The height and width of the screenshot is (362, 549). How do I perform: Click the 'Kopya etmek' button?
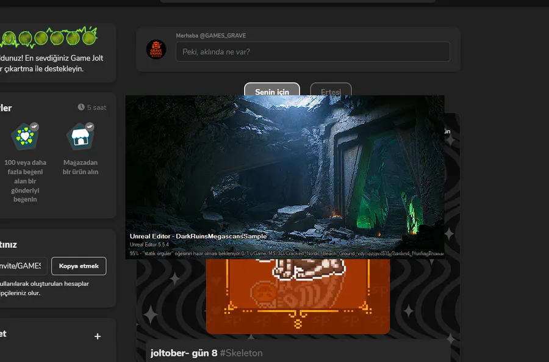[x=79, y=266]
